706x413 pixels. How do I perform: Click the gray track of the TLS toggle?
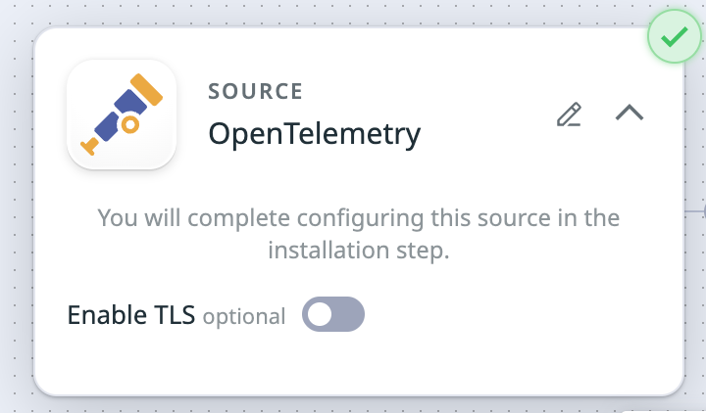[349, 314]
